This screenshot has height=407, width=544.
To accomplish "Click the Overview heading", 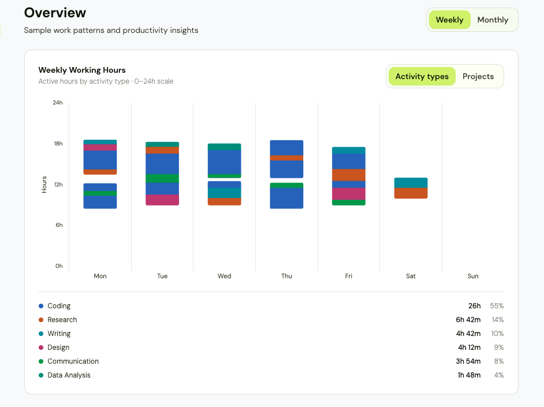I will click(x=55, y=13).
